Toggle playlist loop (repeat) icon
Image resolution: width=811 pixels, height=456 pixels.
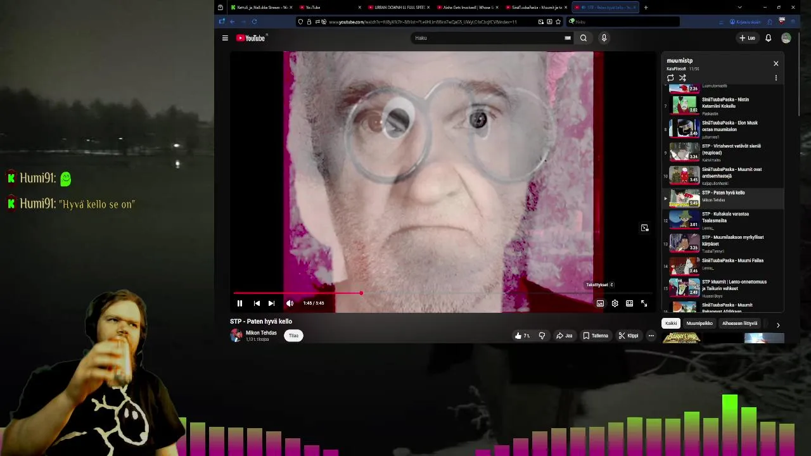[x=670, y=78]
